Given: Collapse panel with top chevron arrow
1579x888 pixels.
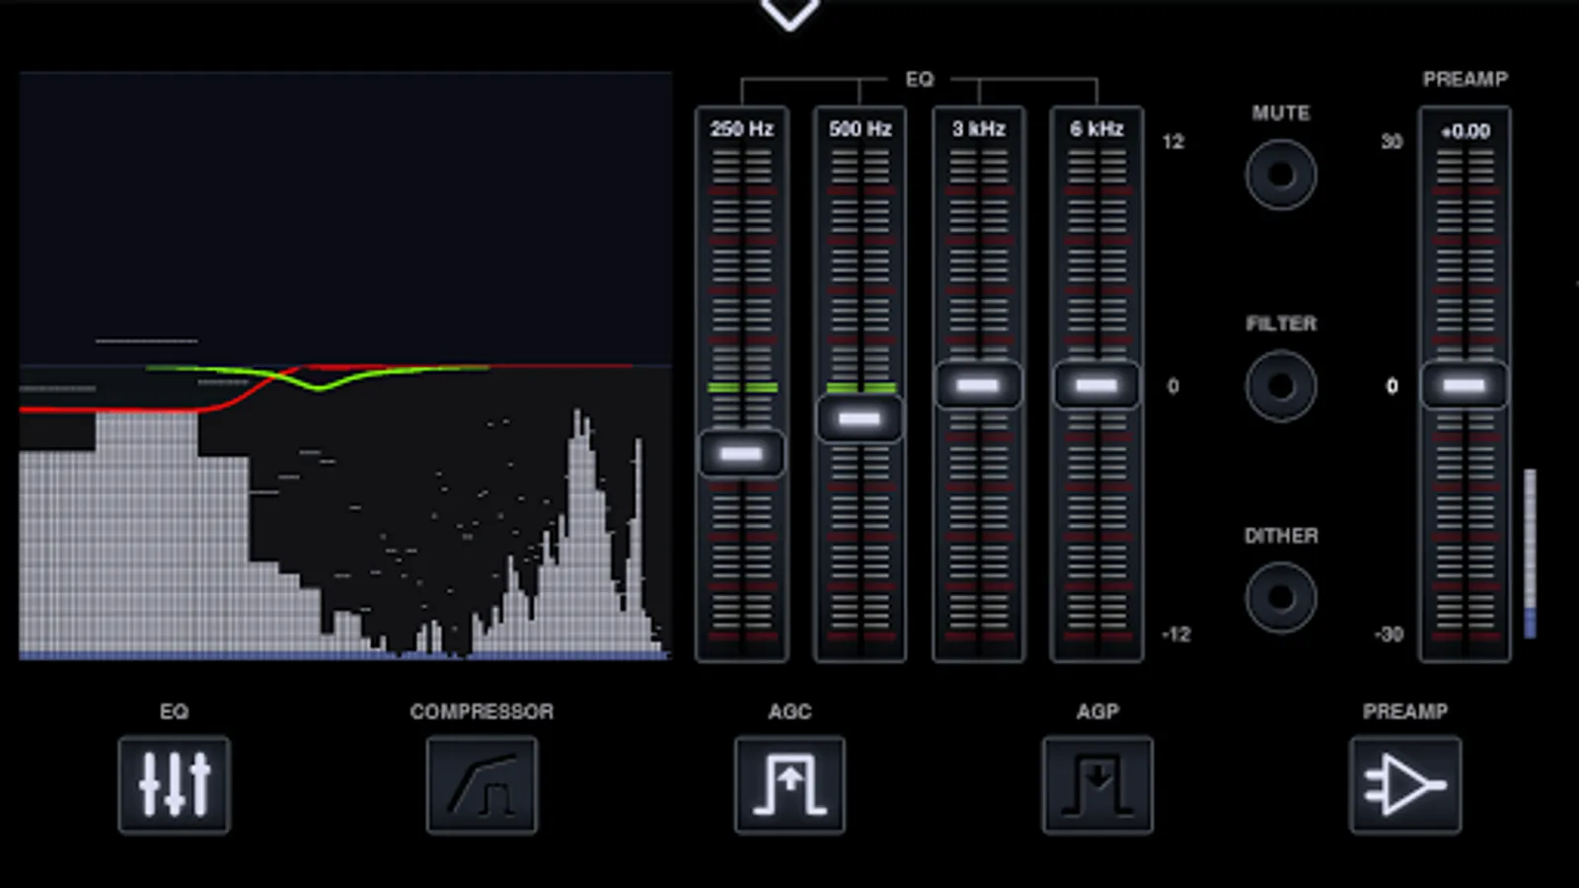Looking at the screenshot, I should point(789,13).
